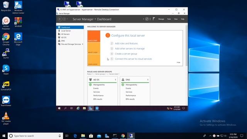Open Server Manager notifications flag

point(154,19)
